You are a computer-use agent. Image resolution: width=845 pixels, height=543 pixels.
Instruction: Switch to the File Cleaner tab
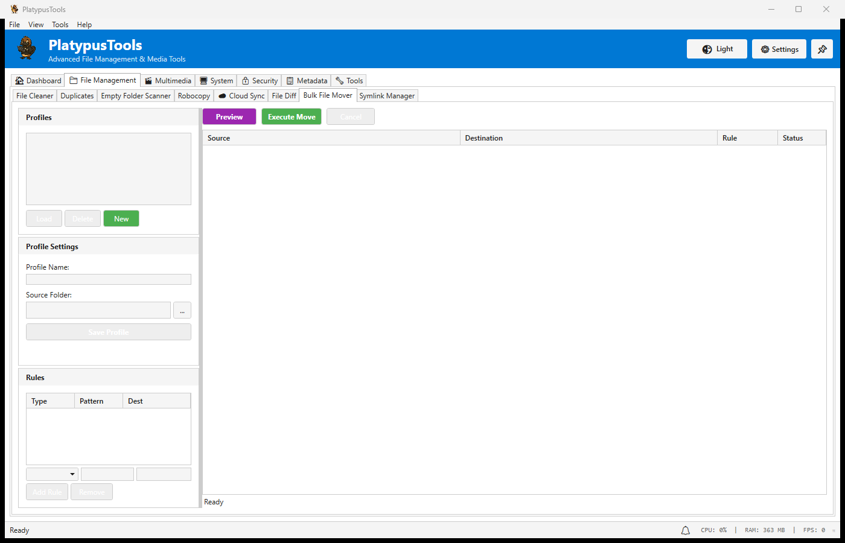pyautogui.click(x=34, y=96)
